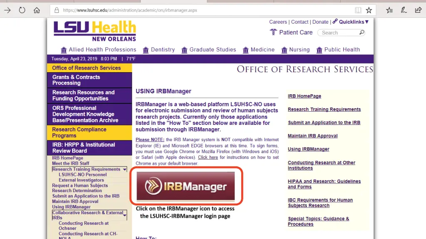Open Nursing school menu item

point(300,50)
